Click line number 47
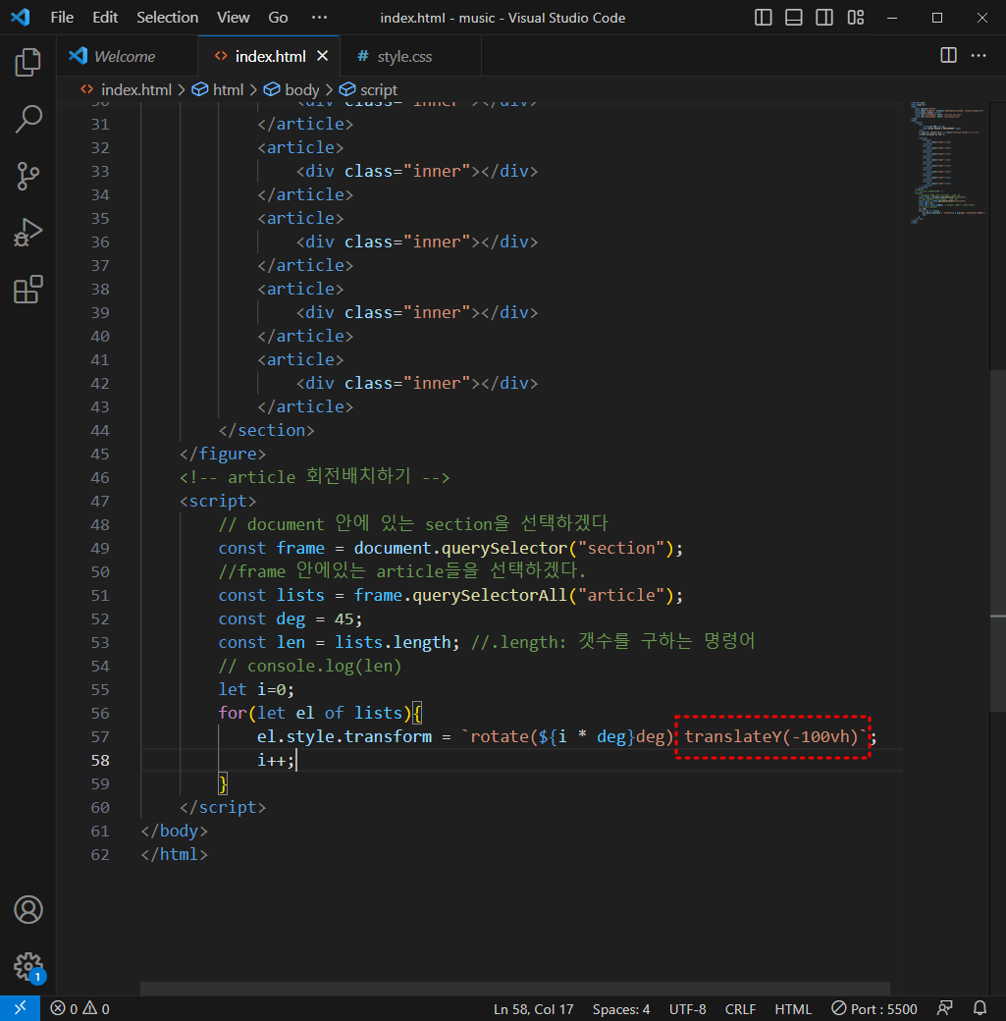Image resolution: width=1006 pixels, height=1021 pixels. [x=100, y=501]
